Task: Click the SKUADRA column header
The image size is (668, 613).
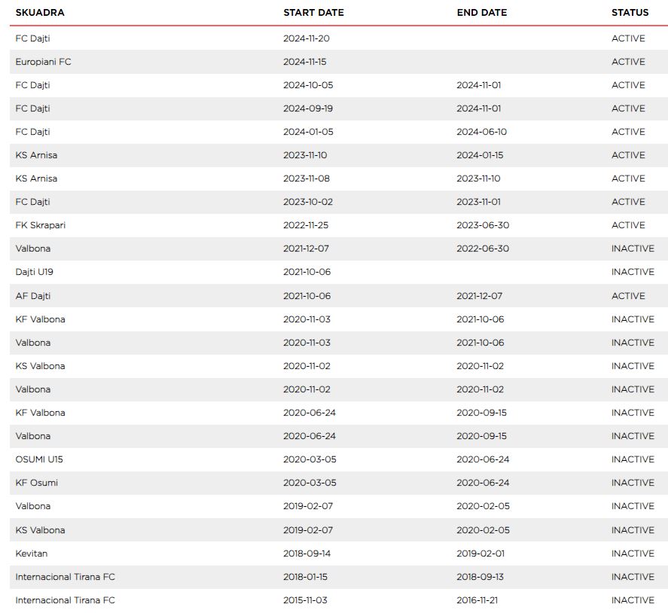Action: click(40, 13)
